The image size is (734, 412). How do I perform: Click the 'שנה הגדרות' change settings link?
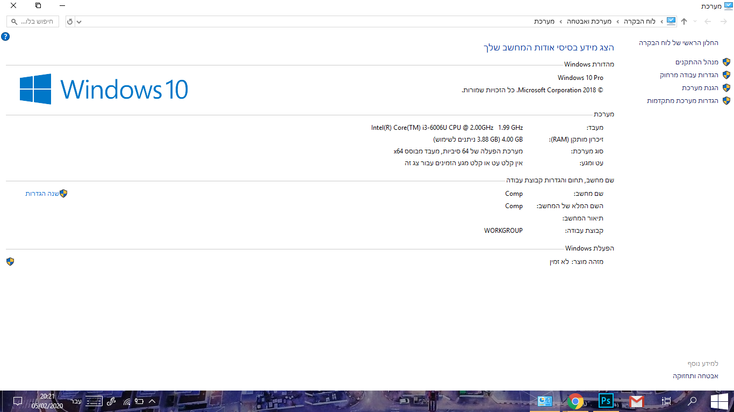pos(42,194)
